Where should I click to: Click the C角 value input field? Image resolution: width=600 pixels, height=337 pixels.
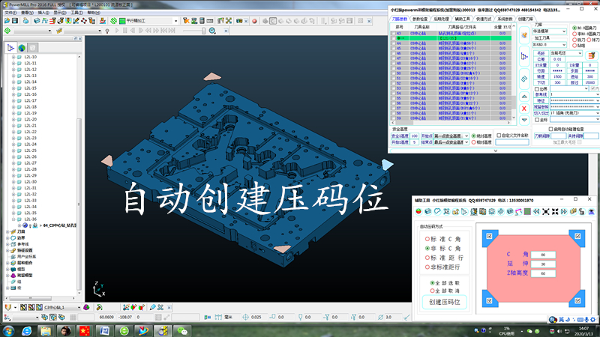point(543,255)
